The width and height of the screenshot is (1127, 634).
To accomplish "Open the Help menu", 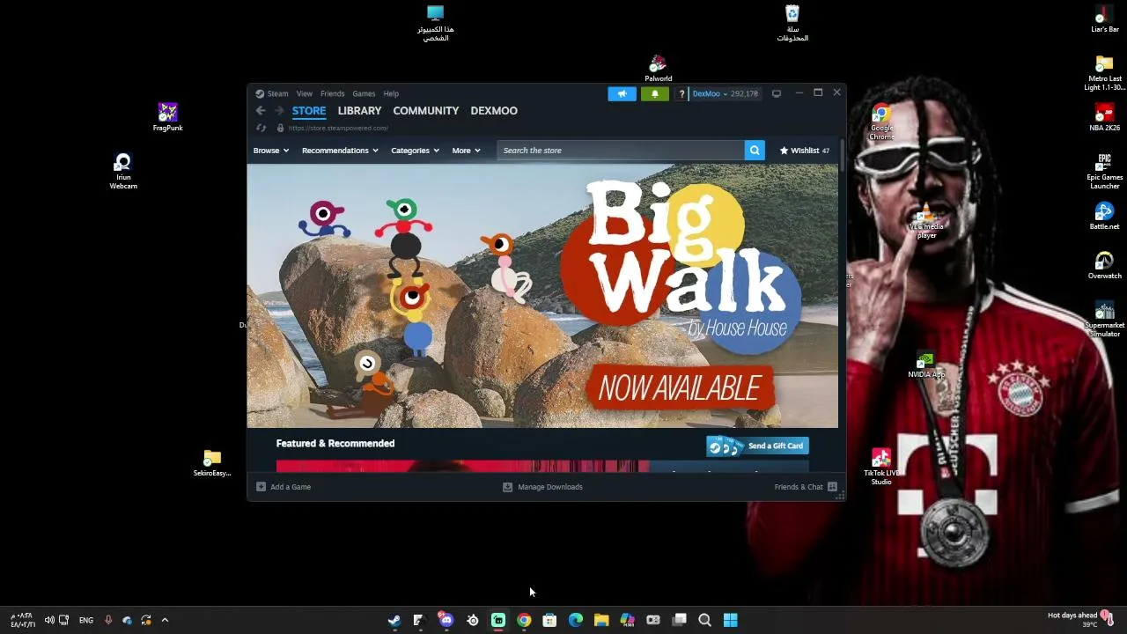I will [x=391, y=93].
